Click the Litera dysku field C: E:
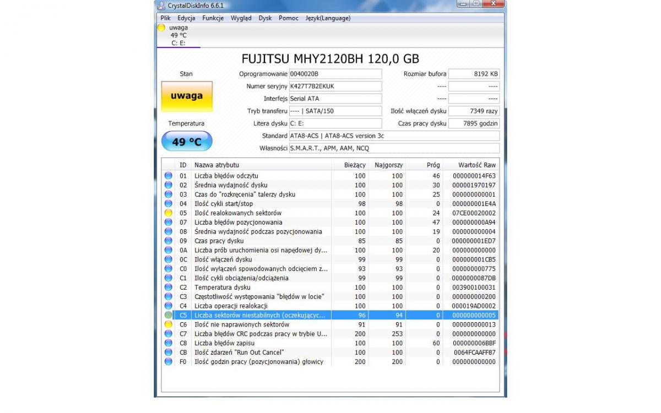This screenshot has height=413, width=661. (x=335, y=123)
